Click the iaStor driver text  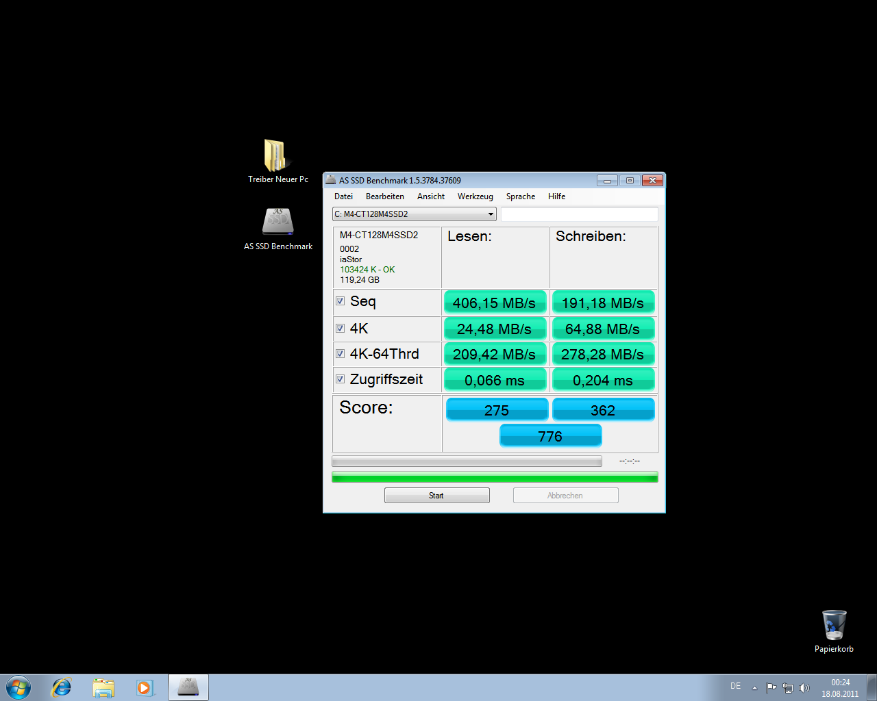point(351,259)
